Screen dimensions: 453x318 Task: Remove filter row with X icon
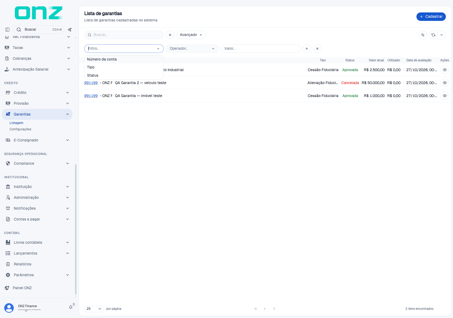coord(317,49)
